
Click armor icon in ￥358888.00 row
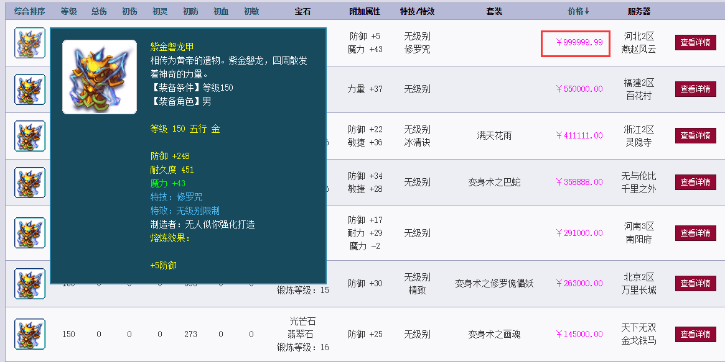pyautogui.click(x=30, y=183)
